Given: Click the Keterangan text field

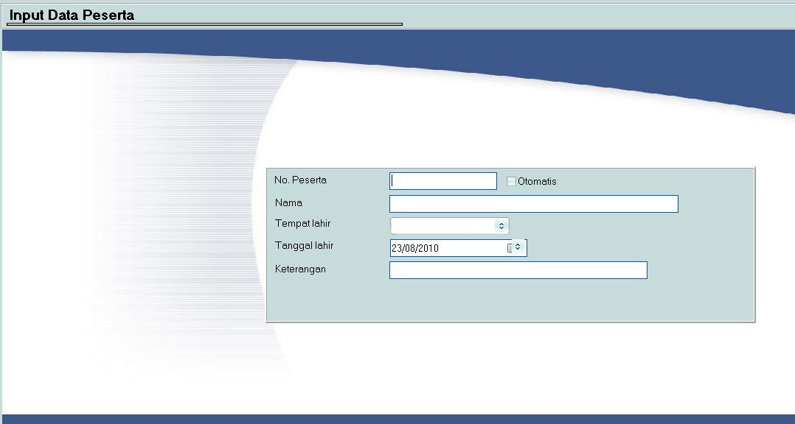Looking at the screenshot, I should click(518, 270).
